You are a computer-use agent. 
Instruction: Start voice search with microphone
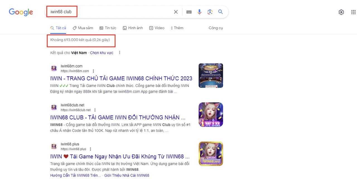click(x=199, y=12)
